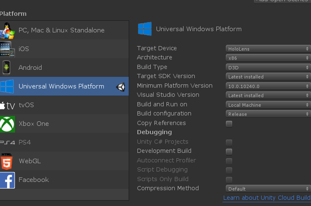Select PC, Mac & Linux Standalone platform
The width and height of the screenshot is (311, 206).
click(64, 30)
